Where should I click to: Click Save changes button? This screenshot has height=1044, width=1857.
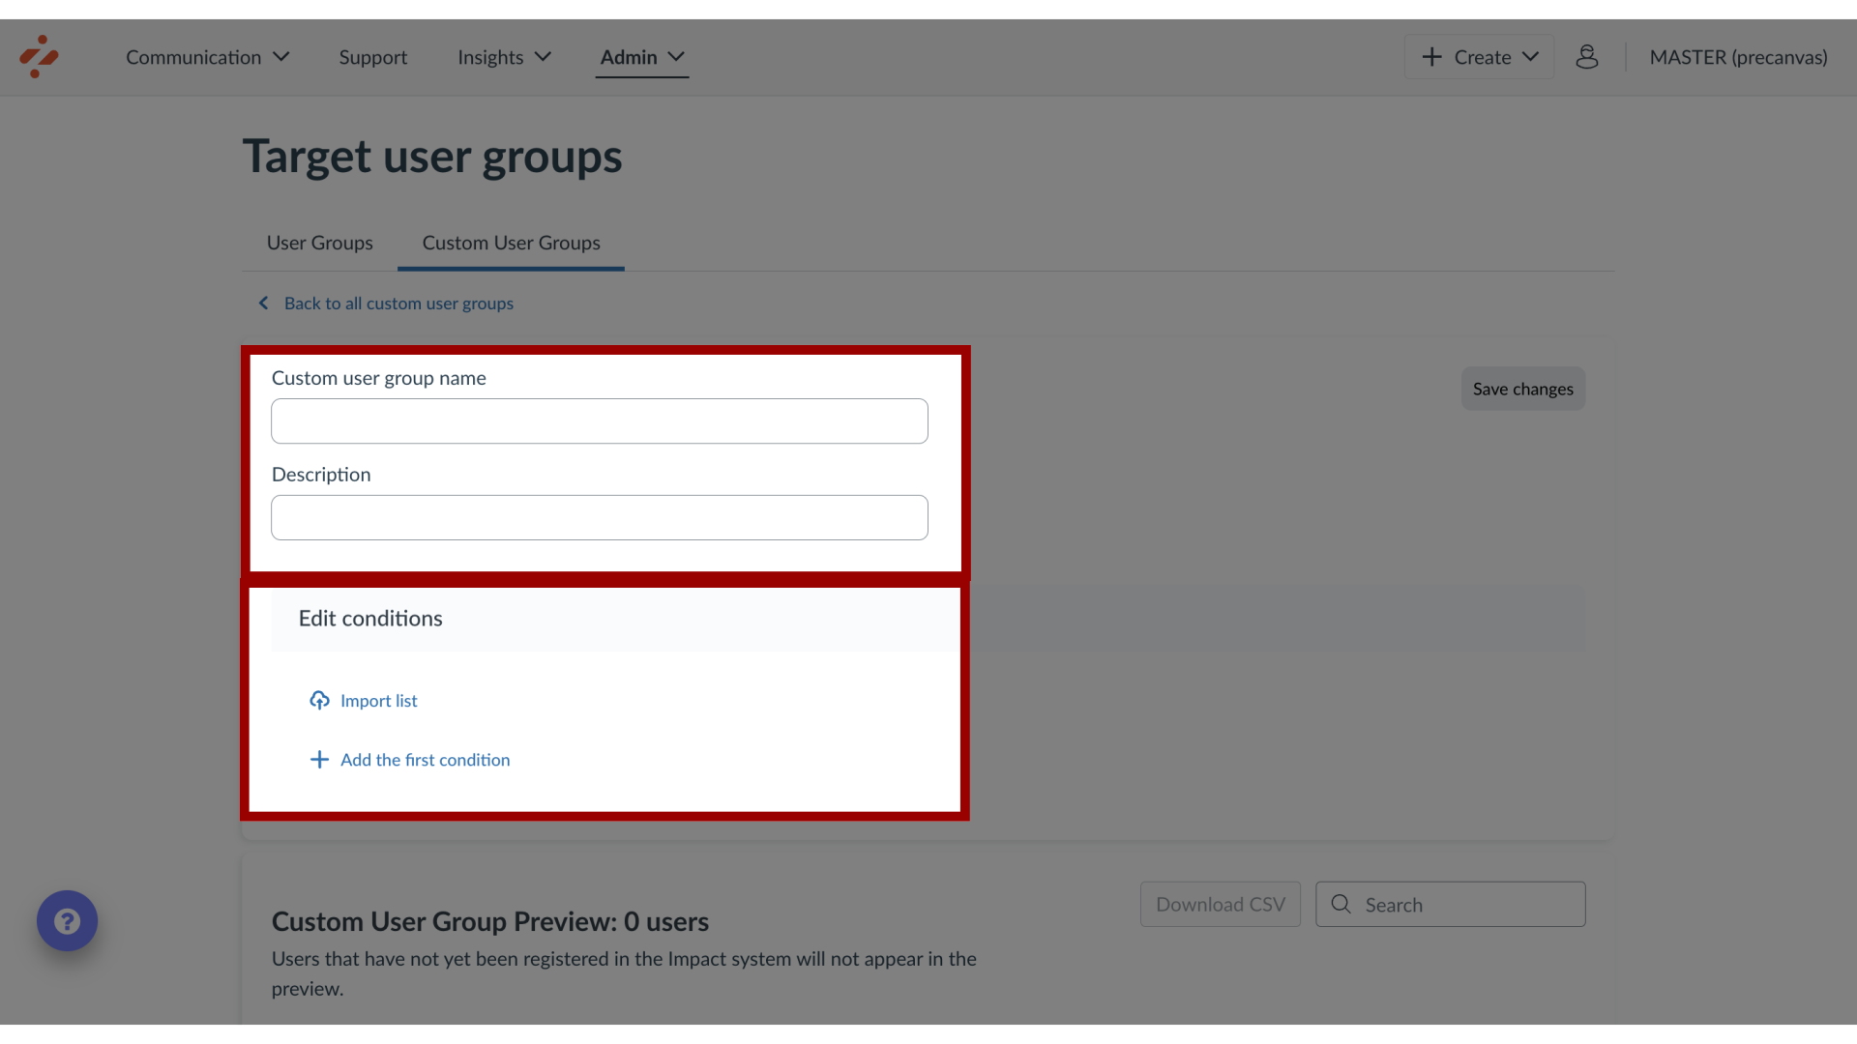pyautogui.click(x=1523, y=388)
